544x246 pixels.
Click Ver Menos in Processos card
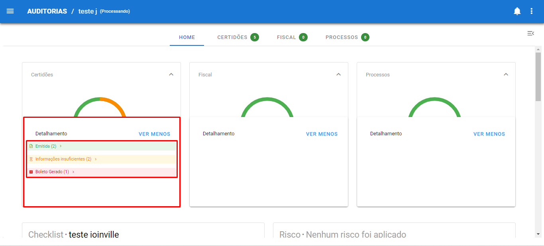click(489, 134)
